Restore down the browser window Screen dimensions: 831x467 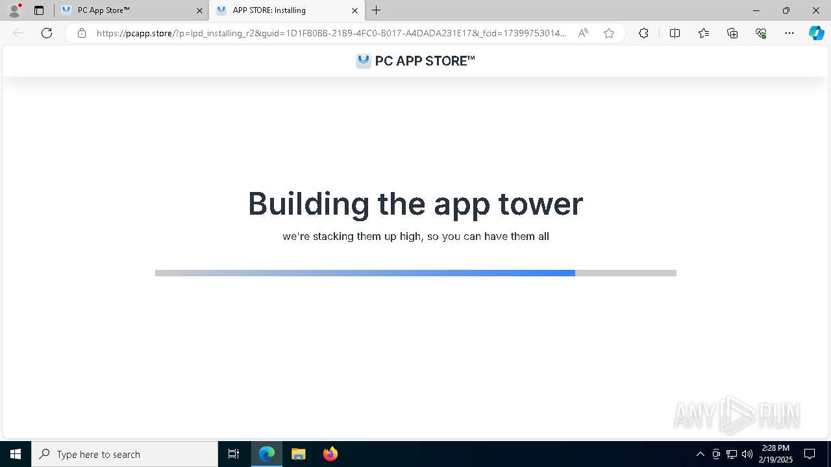click(786, 10)
